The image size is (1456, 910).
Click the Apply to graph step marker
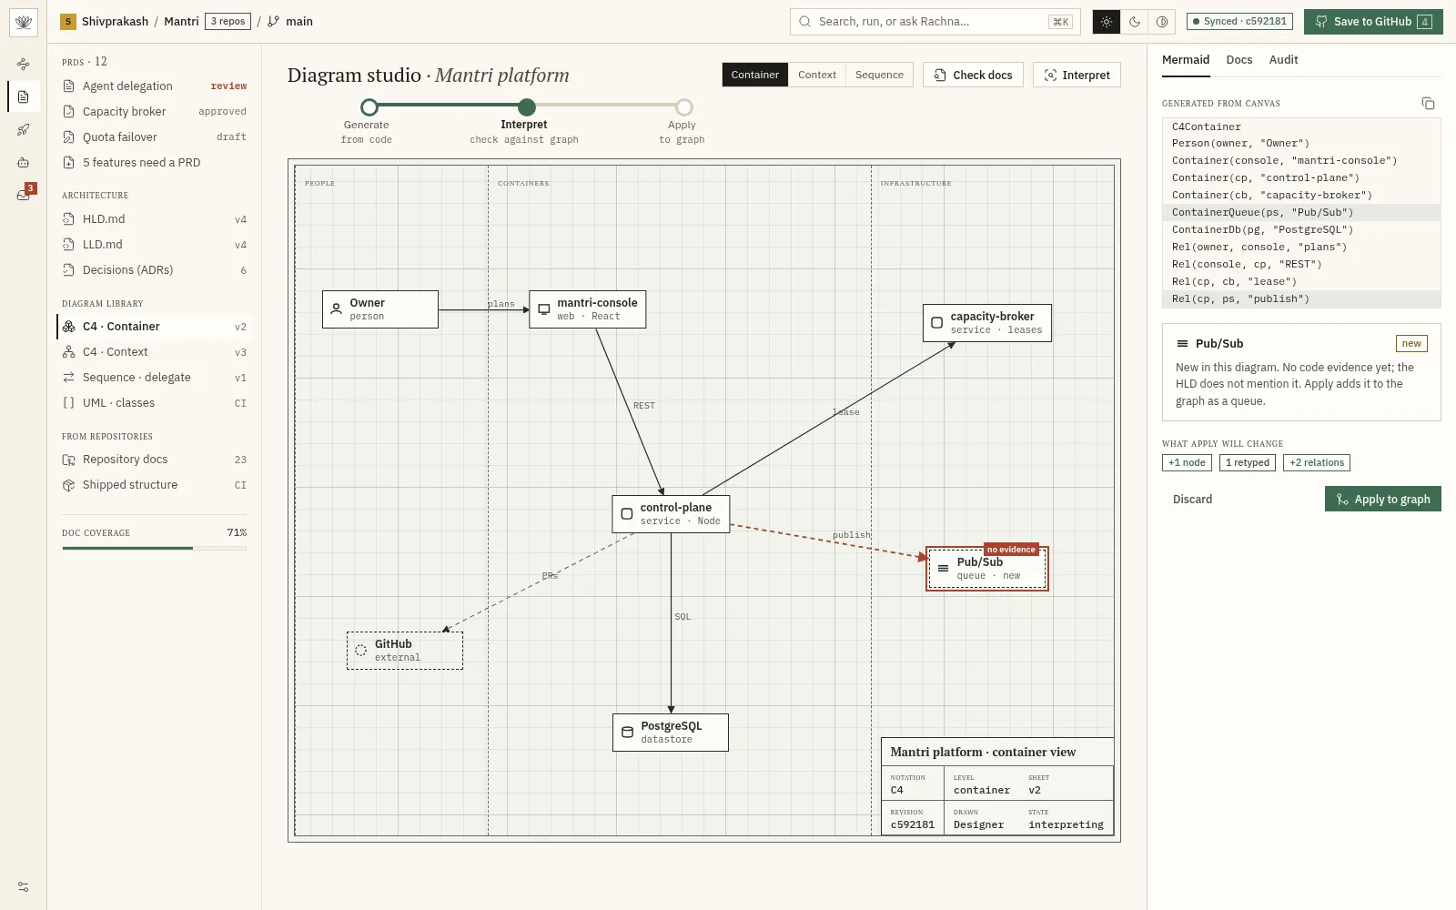tap(684, 107)
